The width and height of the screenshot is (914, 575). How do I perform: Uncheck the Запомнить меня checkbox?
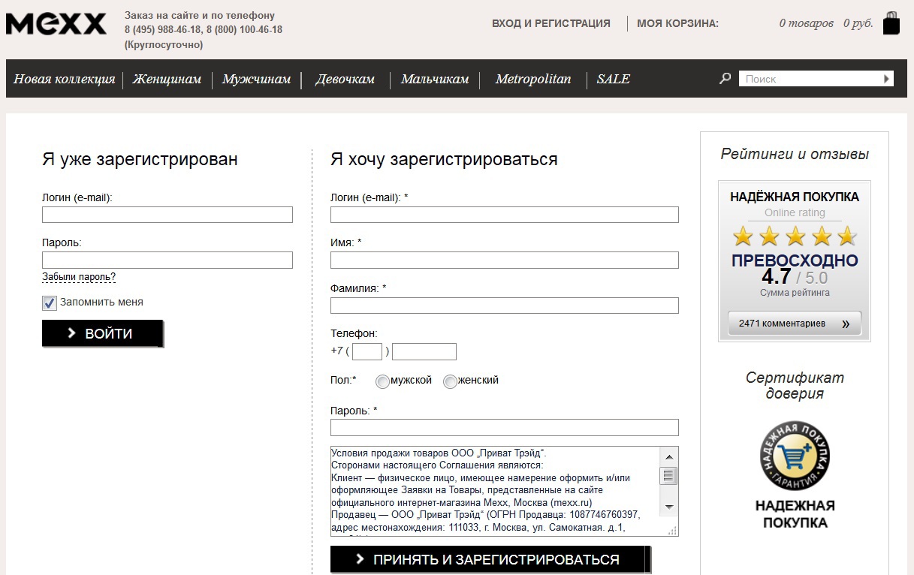49,303
